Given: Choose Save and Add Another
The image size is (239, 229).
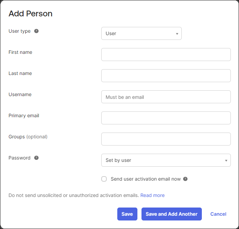Looking at the screenshot, I should point(171,214).
